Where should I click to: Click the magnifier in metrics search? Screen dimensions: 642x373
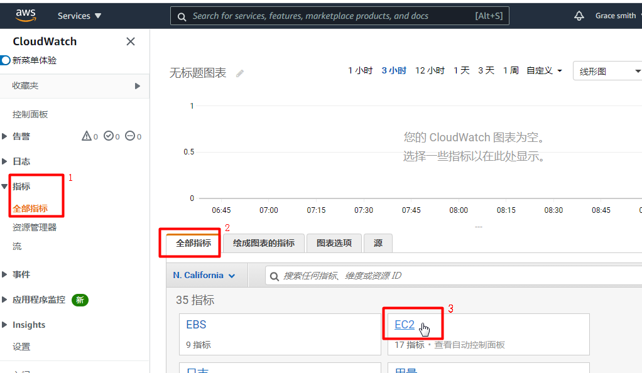coord(275,276)
